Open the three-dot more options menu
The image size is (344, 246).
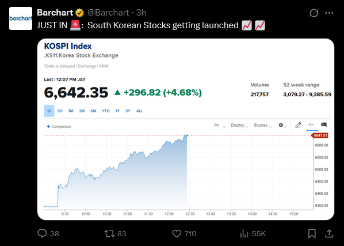click(329, 13)
